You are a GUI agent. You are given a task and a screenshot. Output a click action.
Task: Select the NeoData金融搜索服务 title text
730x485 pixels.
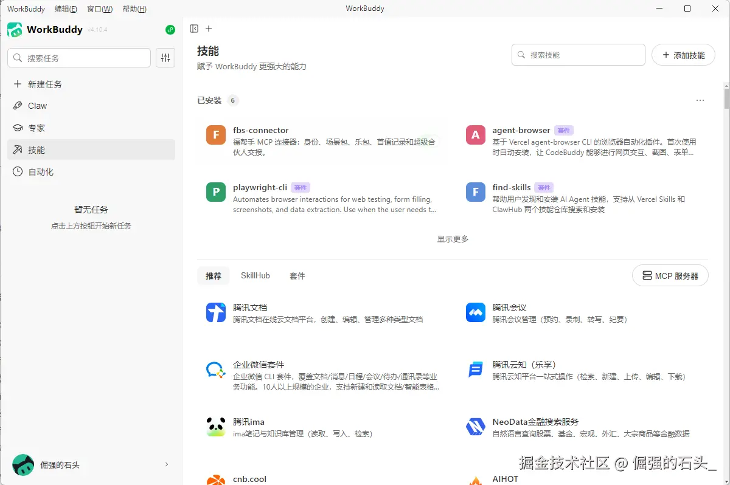tap(535, 422)
